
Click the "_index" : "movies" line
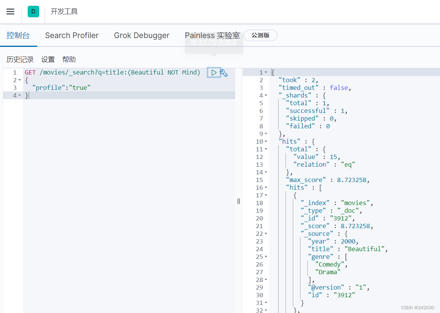pyautogui.click(x=337, y=203)
